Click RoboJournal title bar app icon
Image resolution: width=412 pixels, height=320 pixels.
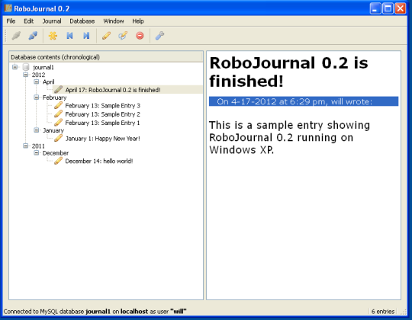pyautogui.click(x=8, y=8)
